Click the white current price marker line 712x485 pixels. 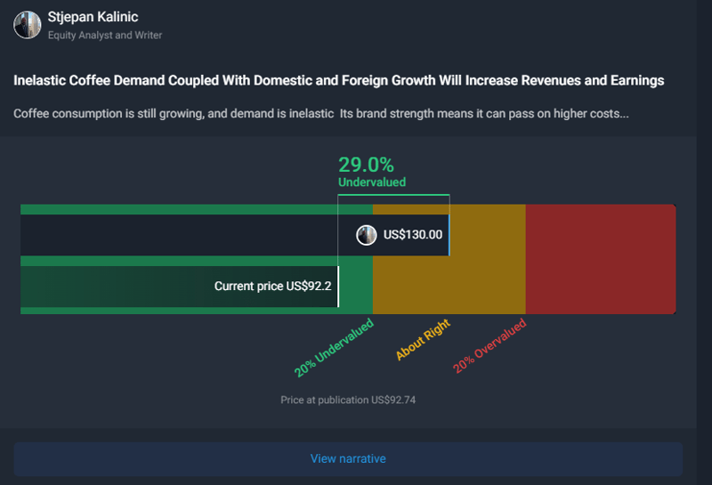coord(338,287)
